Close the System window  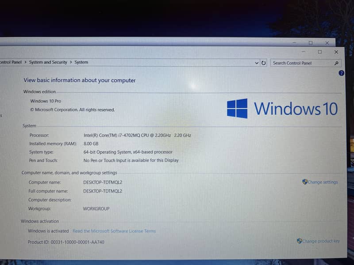pyautogui.click(x=336, y=52)
